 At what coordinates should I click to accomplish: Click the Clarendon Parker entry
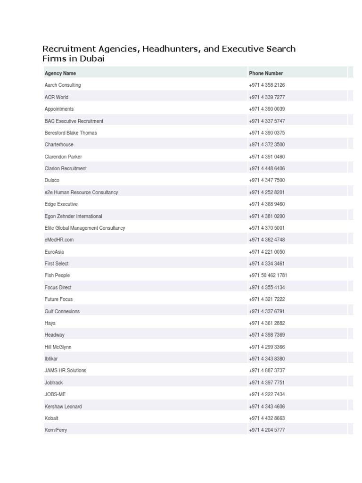click(63, 157)
